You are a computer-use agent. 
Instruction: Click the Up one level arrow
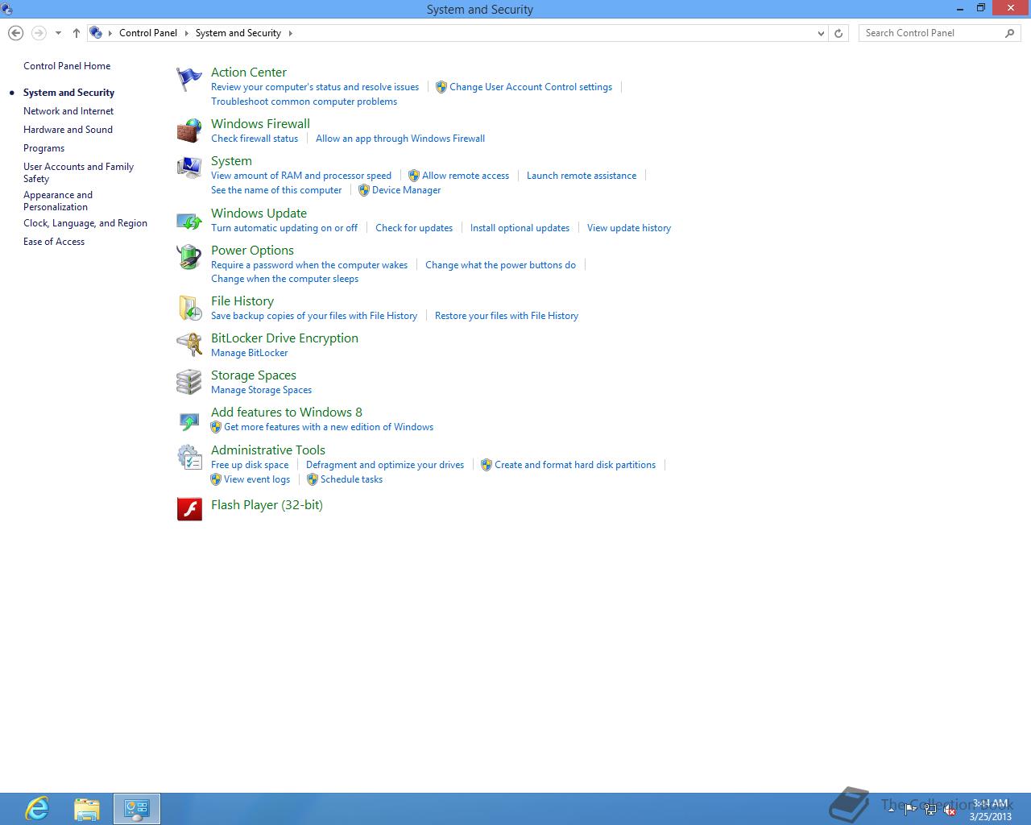click(x=76, y=33)
